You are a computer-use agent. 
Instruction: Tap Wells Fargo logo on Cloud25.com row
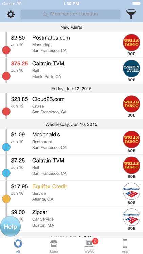tap(131, 104)
